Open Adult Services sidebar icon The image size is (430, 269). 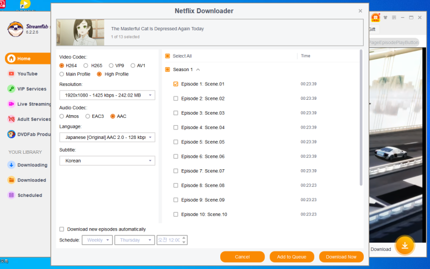pos(11,119)
